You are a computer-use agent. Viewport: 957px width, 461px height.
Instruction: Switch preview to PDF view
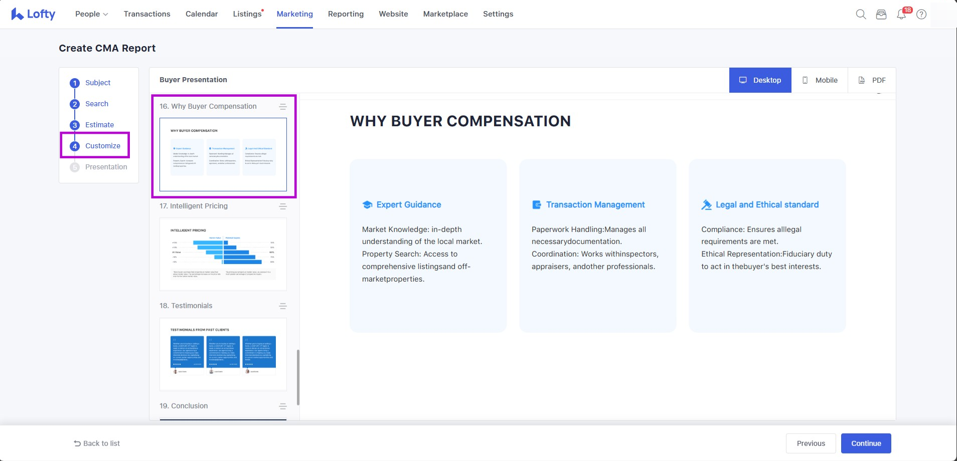[x=872, y=80]
